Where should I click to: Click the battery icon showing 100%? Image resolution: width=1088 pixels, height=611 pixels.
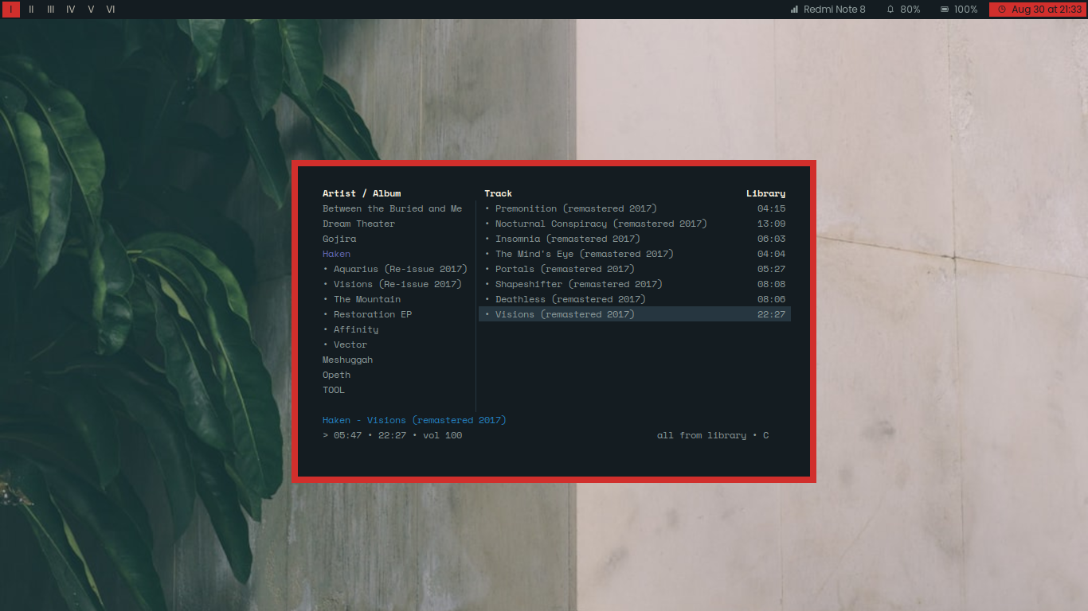[x=945, y=10]
